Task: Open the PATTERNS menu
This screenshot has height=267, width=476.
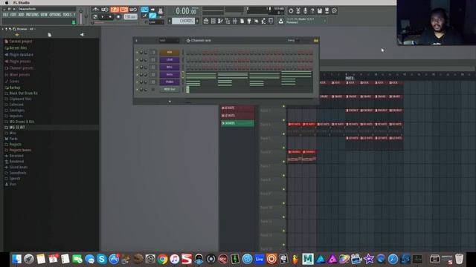Action: coord(32,15)
